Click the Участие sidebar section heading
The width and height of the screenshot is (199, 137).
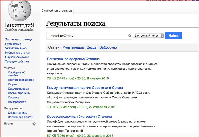pyautogui.click(x=9, y=68)
